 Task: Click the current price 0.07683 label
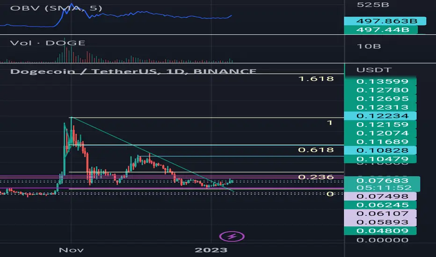tap(382, 180)
